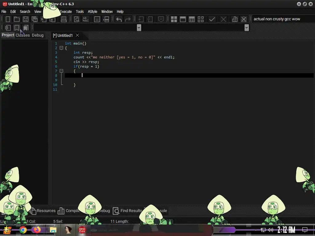Click the Insert snippet icon in second toolbar
This screenshot has height=236, width=315.
(x=8, y=28)
